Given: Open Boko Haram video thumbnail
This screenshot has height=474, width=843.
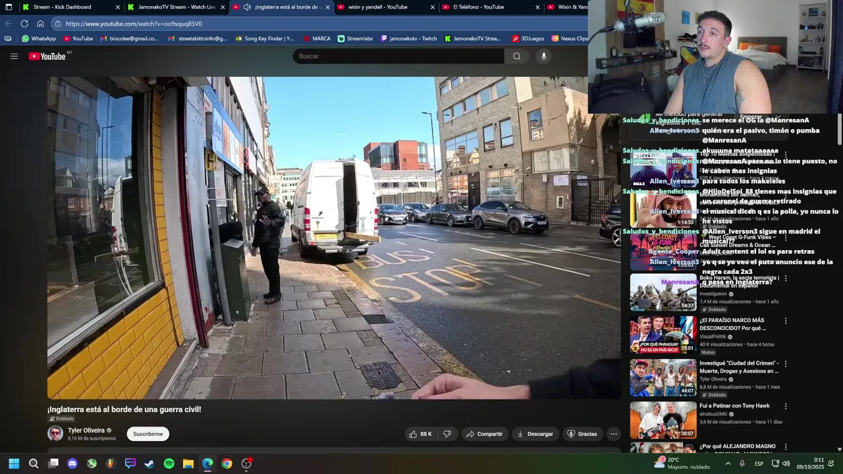Looking at the screenshot, I should (x=663, y=292).
